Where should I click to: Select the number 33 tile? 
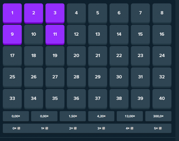[x=12, y=99]
